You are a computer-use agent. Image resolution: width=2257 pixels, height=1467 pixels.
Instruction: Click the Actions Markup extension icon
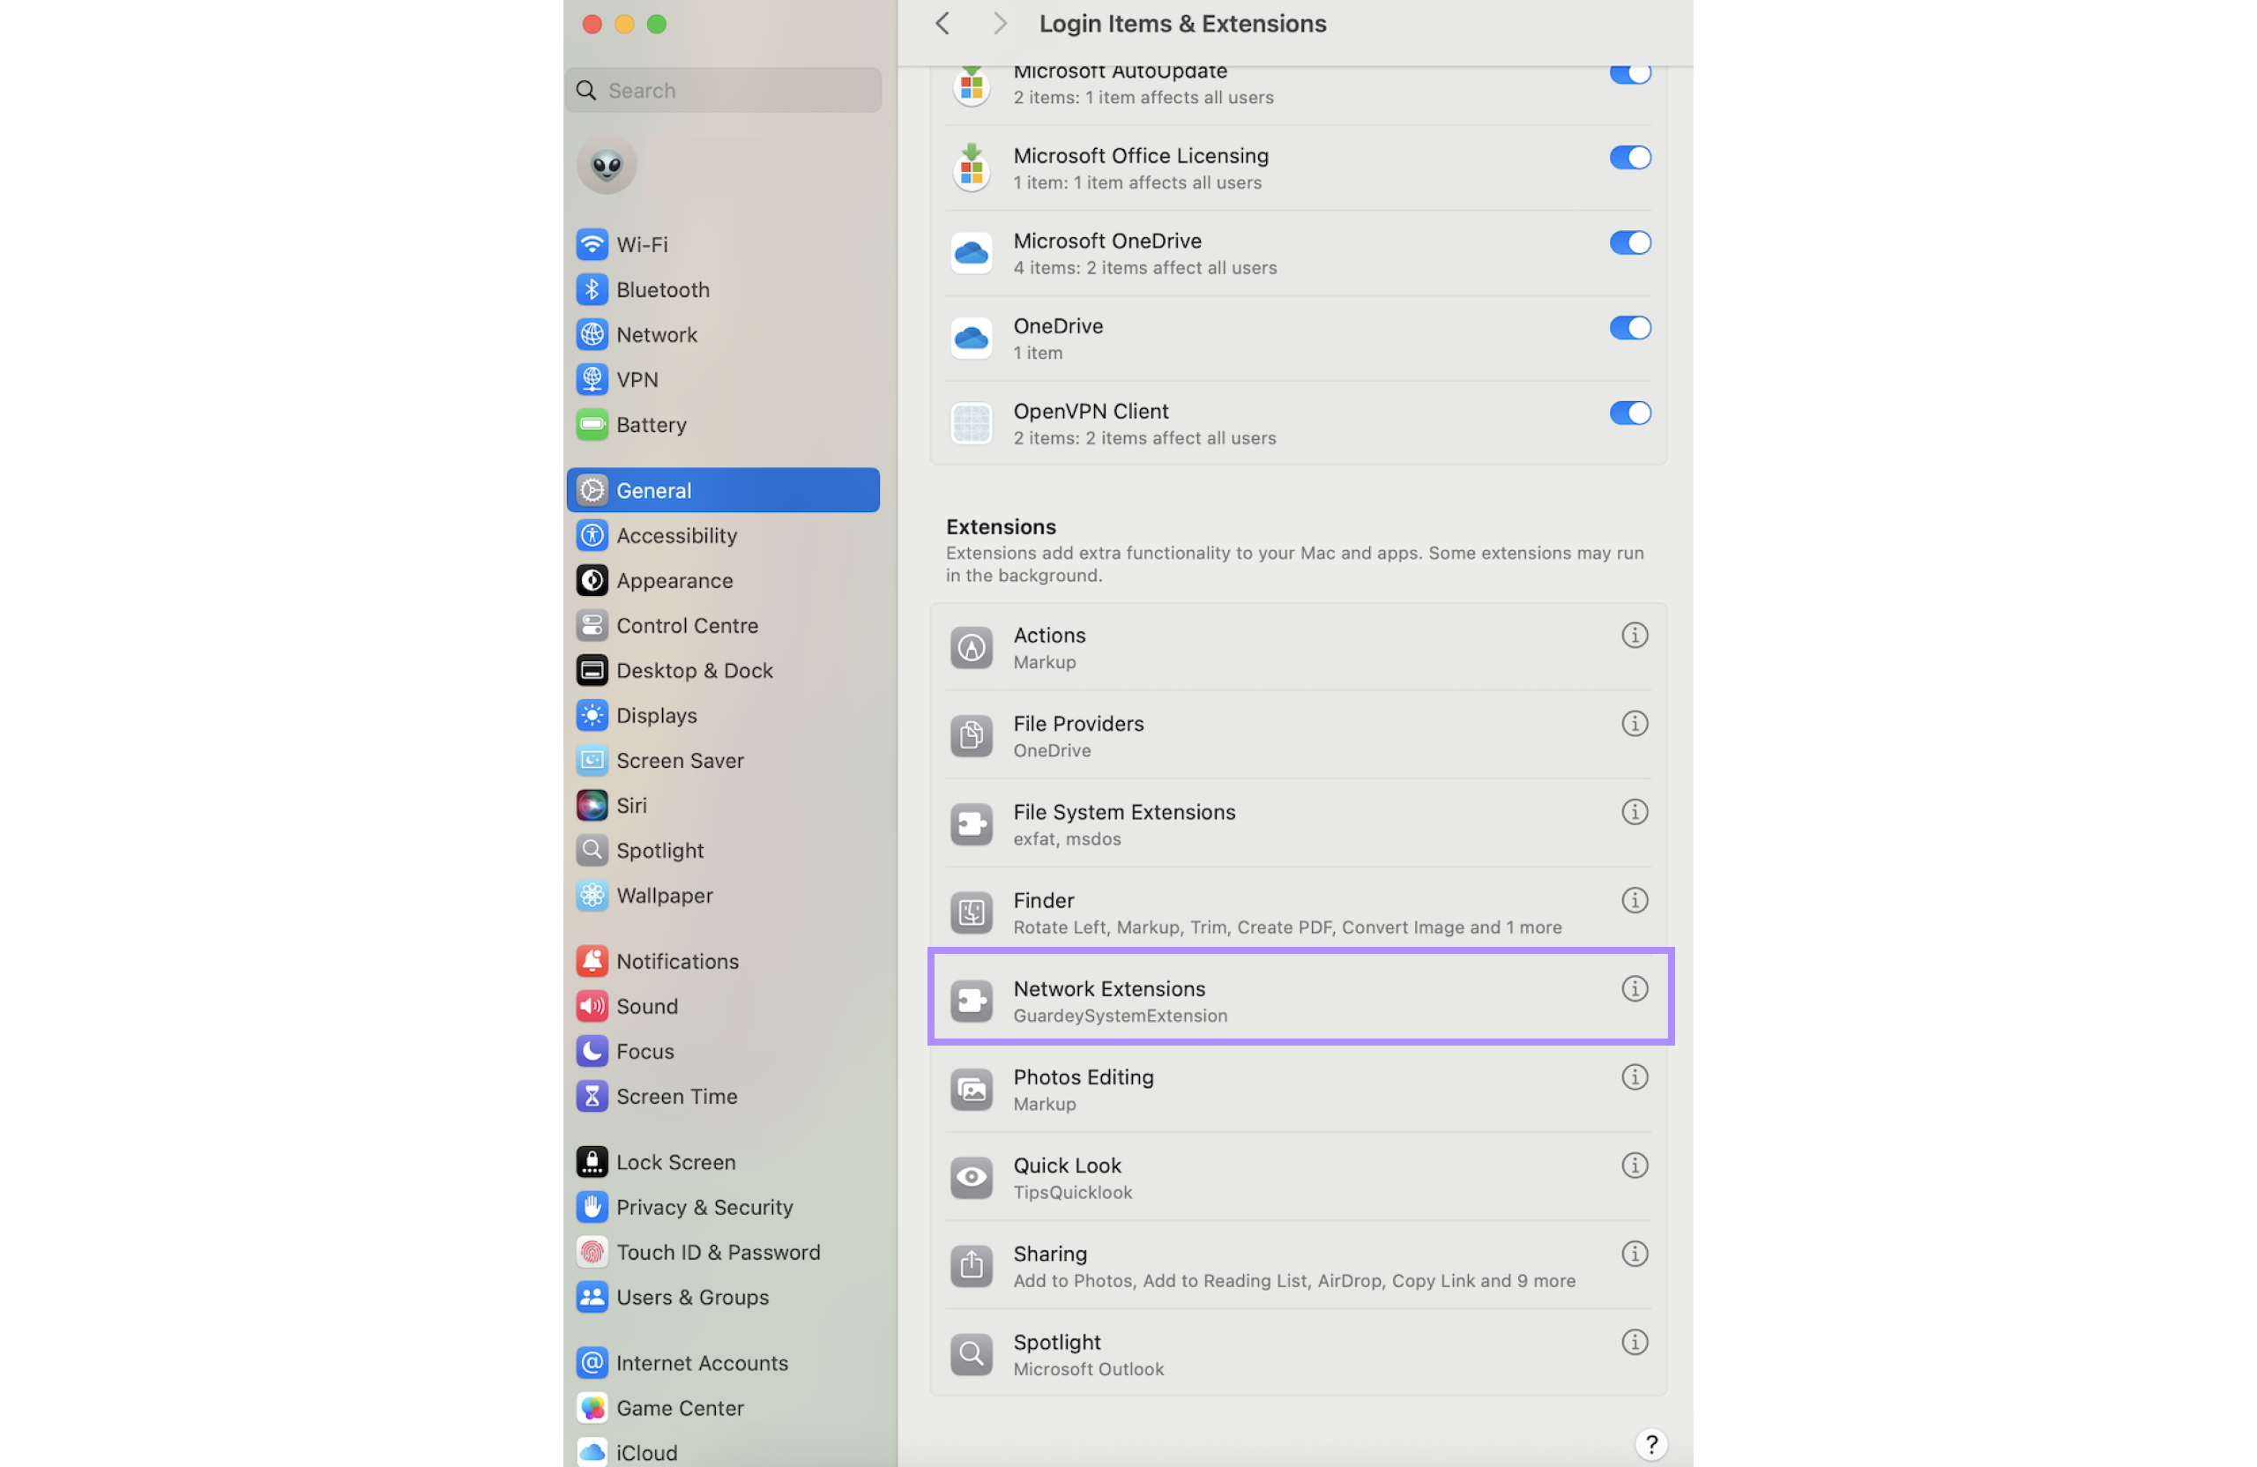[x=971, y=648]
